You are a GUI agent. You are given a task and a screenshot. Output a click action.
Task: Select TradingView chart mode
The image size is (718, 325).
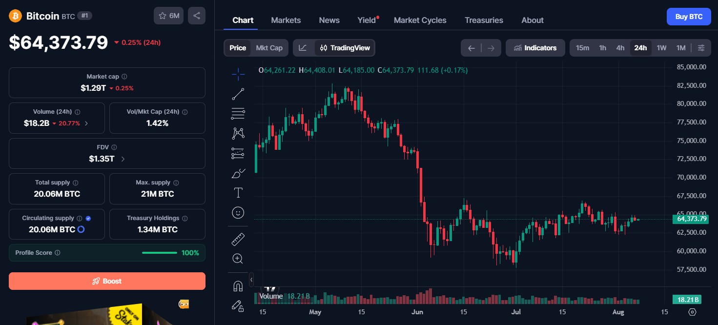[345, 48]
